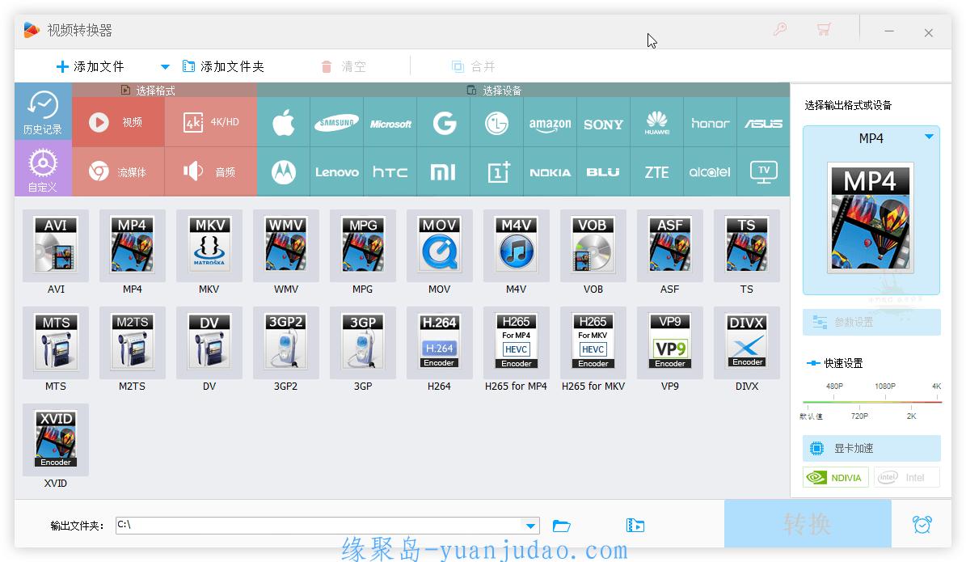Viewport: 966px width, 562px height.
Task: Choose the MOV QuickTime format
Action: [439, 245]
